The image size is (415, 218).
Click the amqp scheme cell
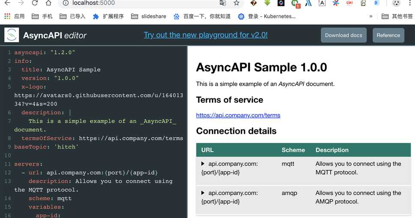289,193
